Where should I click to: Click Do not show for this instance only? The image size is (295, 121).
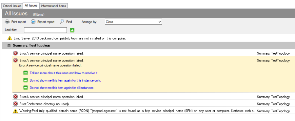coord(65,80)
